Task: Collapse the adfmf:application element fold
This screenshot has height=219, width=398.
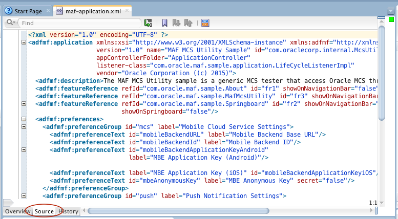Action: tap(24, 42)
